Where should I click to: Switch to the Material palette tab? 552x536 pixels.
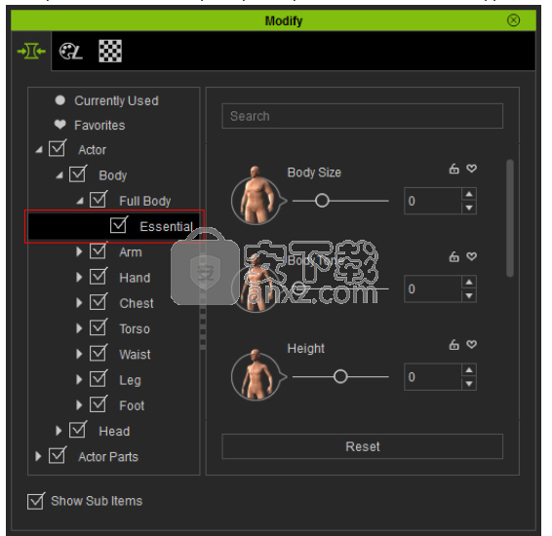click(x=70, y=52)
